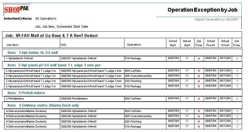Click the 1-Hplladdertk-3/4mdf job item cell
248x132 pixels.
[19, 58]
